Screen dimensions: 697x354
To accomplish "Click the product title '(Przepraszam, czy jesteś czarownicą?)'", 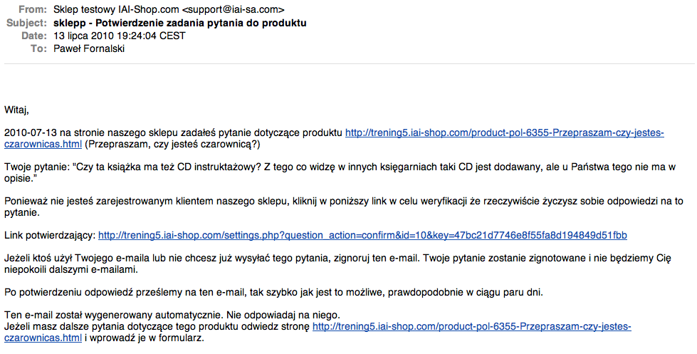I will coord(172,144).
